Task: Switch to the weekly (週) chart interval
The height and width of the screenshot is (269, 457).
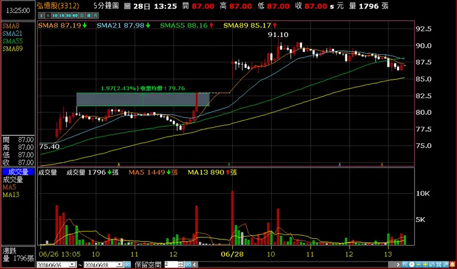Action: [88, 15]
